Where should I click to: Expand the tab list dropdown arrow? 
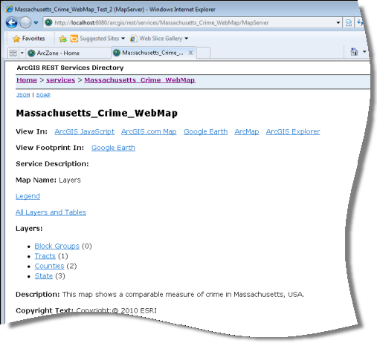click(22, 53)
